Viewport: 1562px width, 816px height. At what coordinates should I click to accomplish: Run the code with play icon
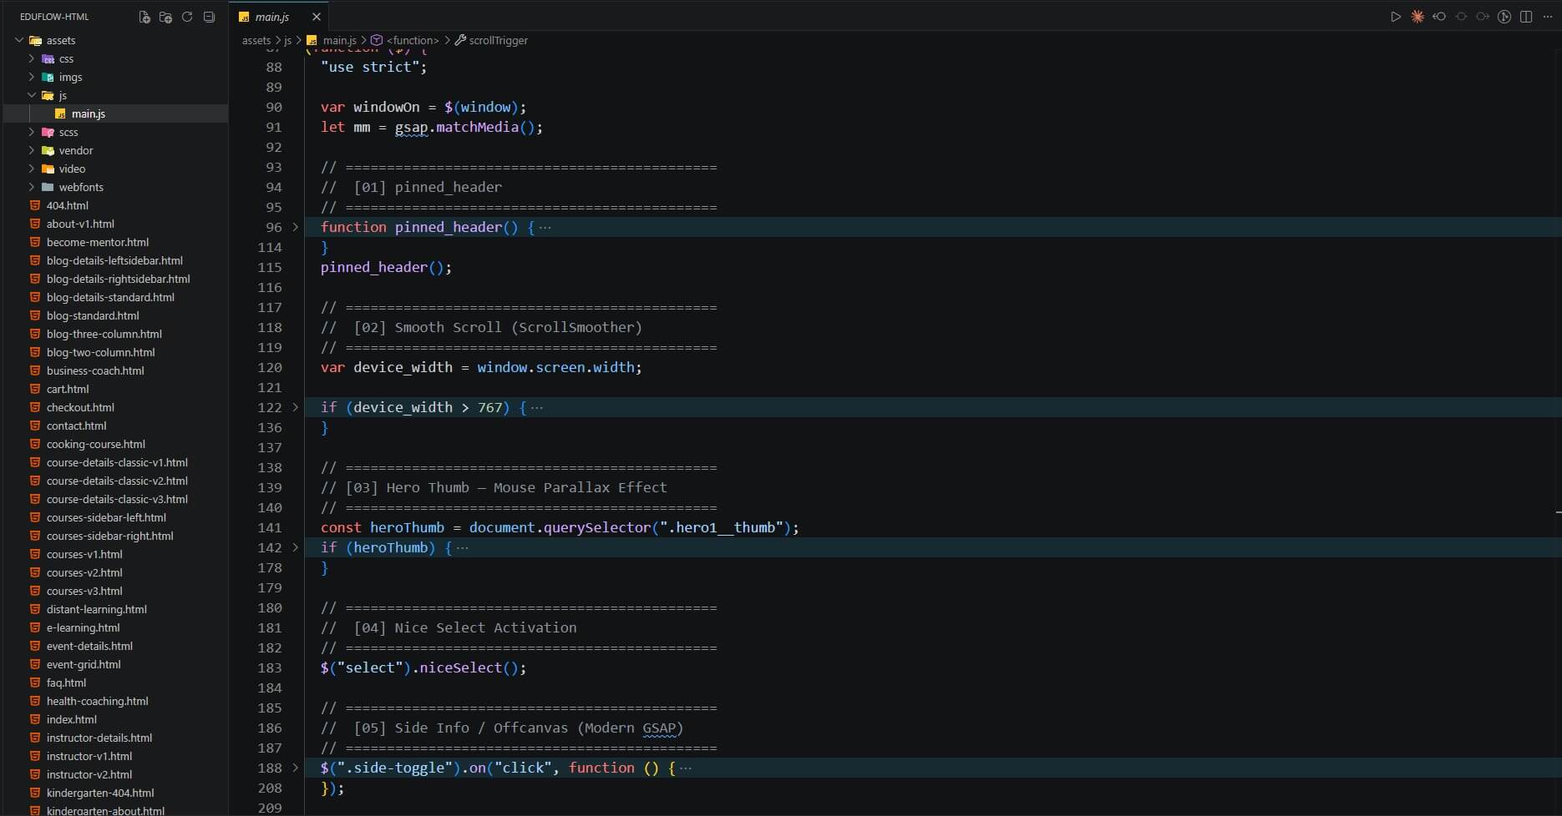(1396, 17)
